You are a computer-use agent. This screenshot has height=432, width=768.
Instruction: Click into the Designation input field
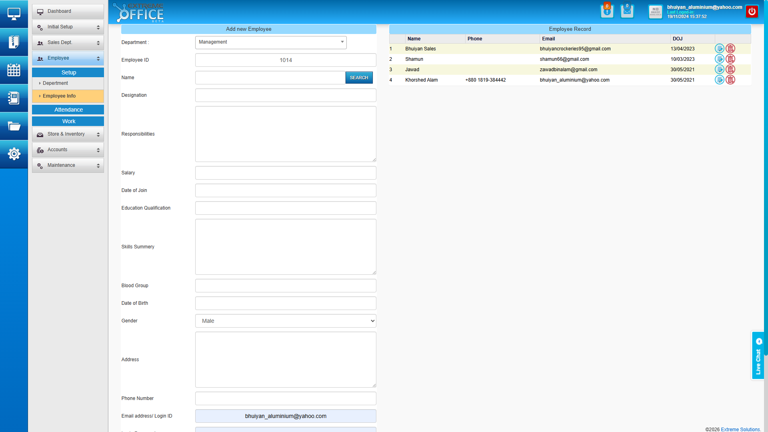(x=286, y=95)
